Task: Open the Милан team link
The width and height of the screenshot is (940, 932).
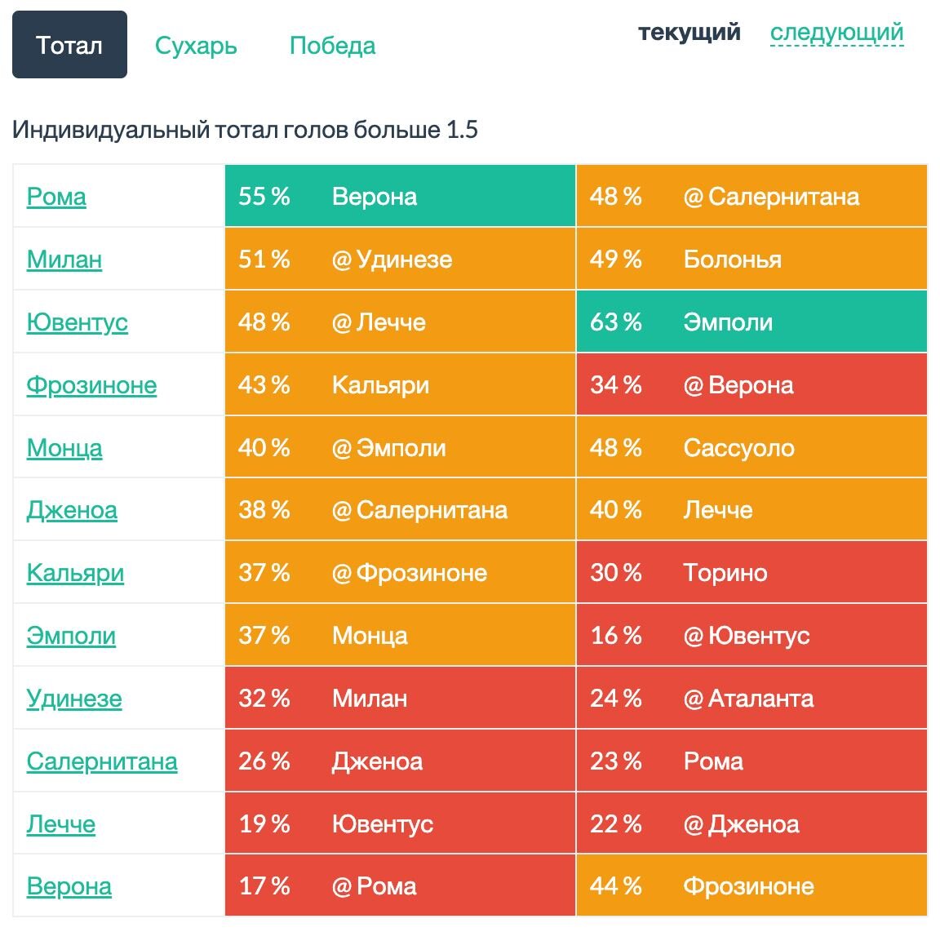Action: pyautogui.click(x=64, y=260)
